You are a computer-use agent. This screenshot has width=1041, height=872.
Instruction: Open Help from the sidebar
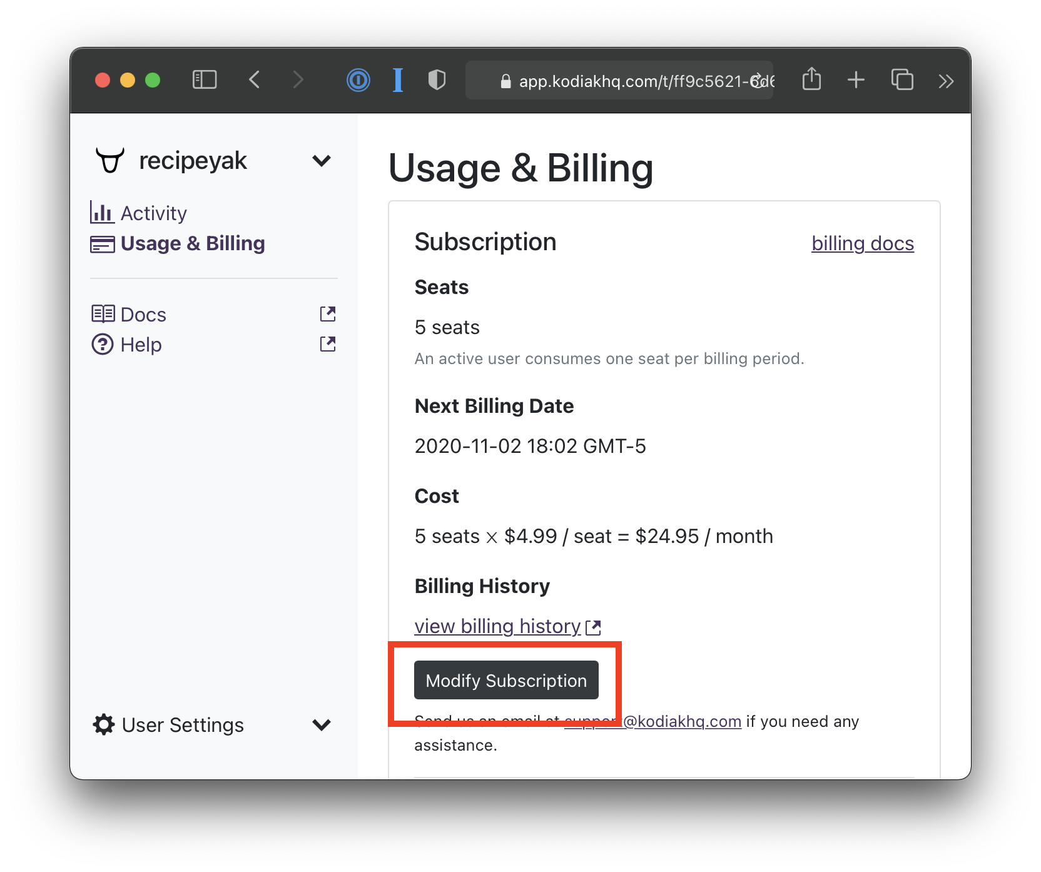(x=141, y=345)
